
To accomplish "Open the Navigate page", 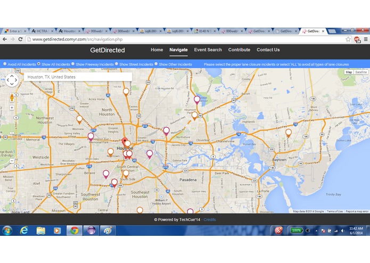I will coord(179,50).
